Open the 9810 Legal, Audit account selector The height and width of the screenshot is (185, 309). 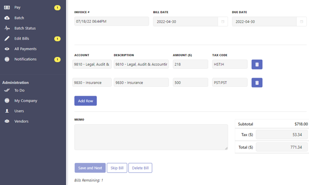[x=92, y=65]
